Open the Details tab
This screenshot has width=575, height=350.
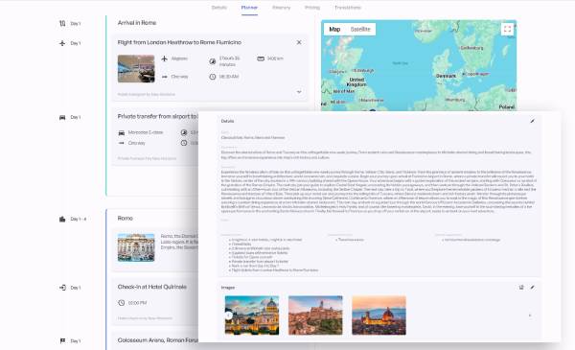[x=218, y=8]
